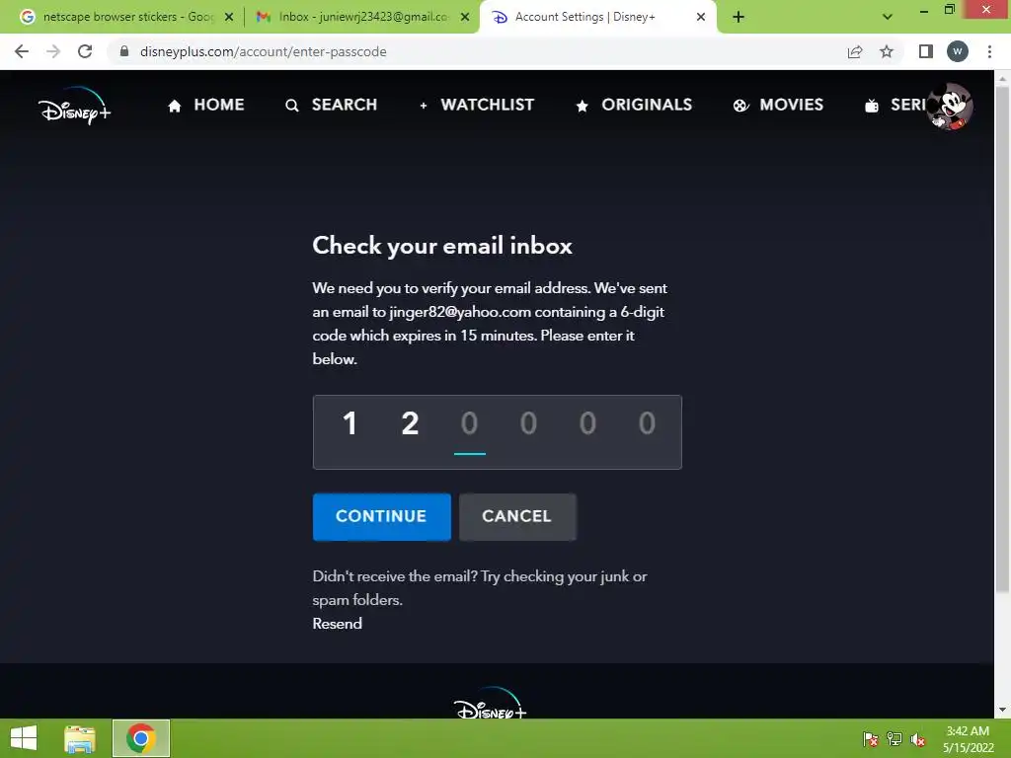Click Chrome icon in taskbar
The height and width of the screenshot is (758, 1011).
coord(141,738)
